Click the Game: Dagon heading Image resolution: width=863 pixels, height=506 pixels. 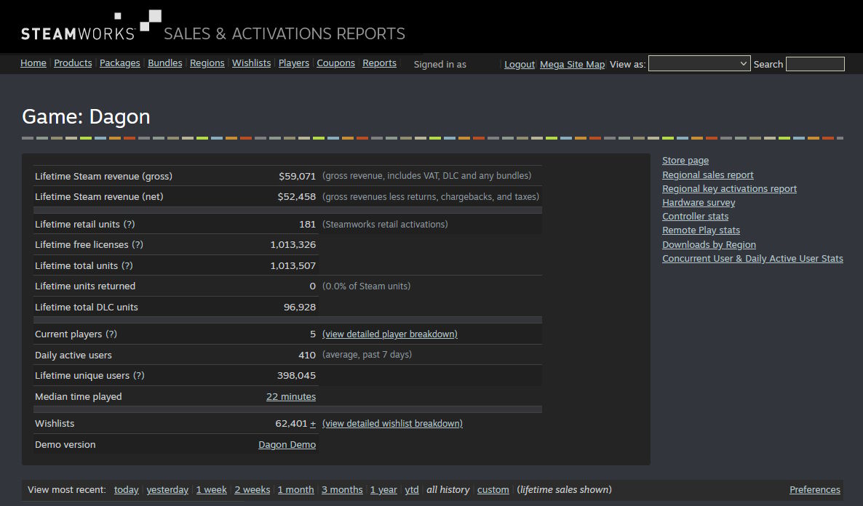coord(86,116)
